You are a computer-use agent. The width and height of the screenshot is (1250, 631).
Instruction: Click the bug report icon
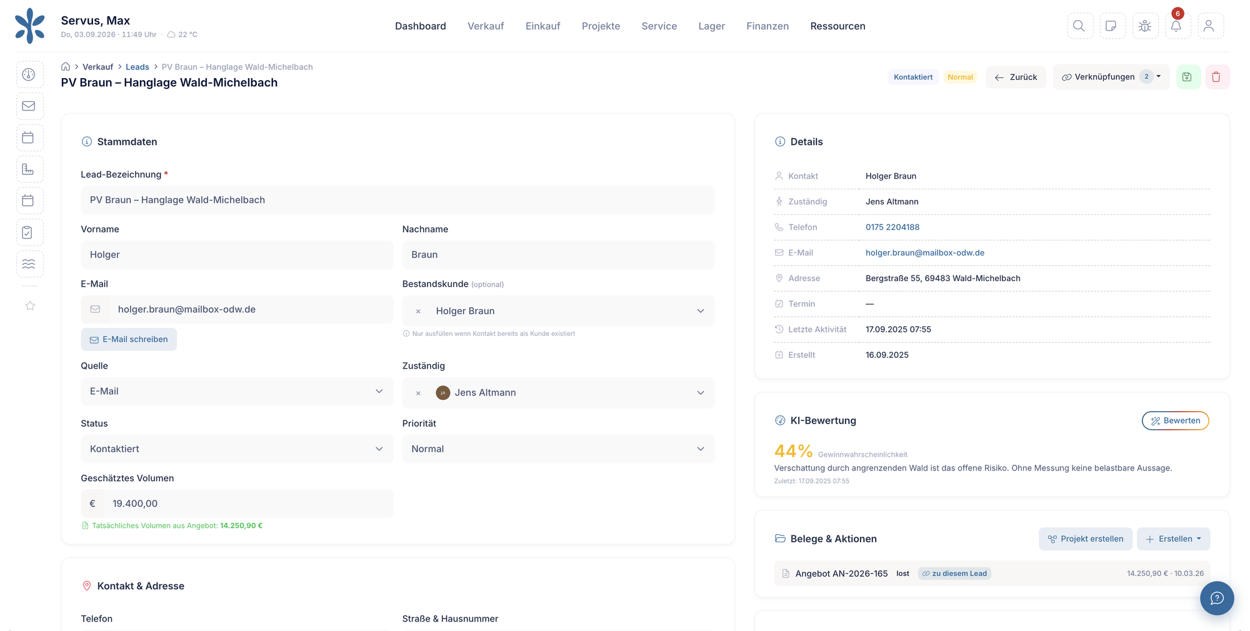(x=1144, y=26)
